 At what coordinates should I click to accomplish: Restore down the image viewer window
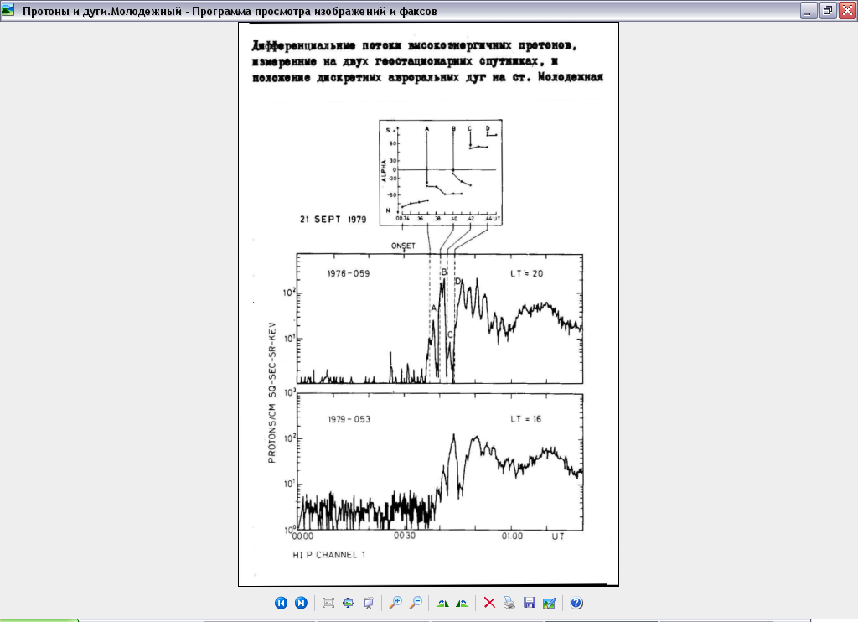[x=828, y=10]
